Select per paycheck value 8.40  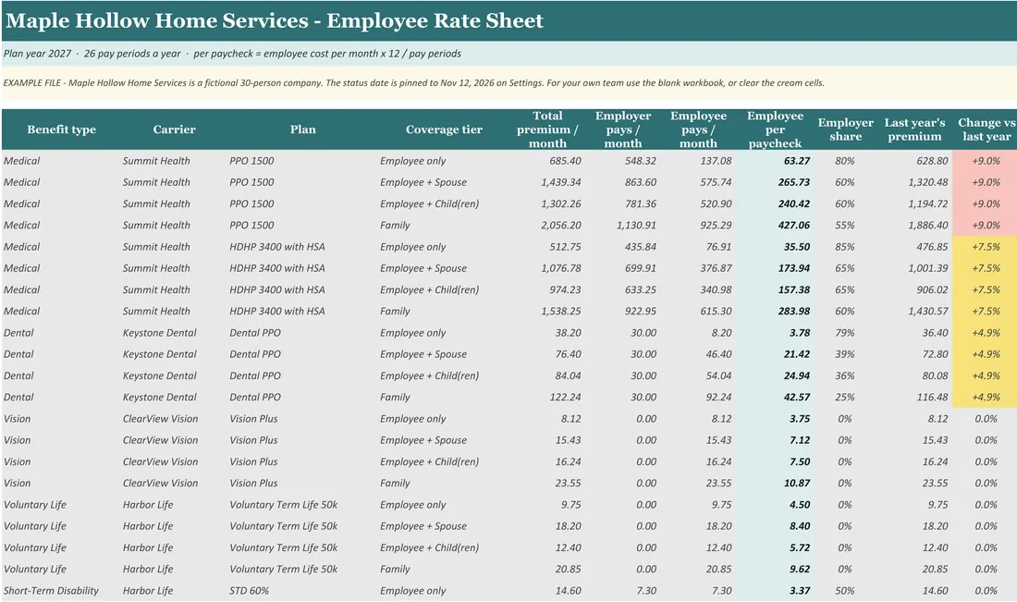[800, 525]
